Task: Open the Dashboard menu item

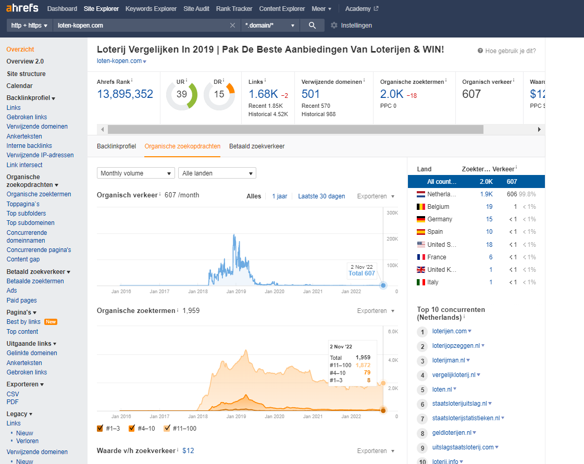Action: tap(62, 8)
